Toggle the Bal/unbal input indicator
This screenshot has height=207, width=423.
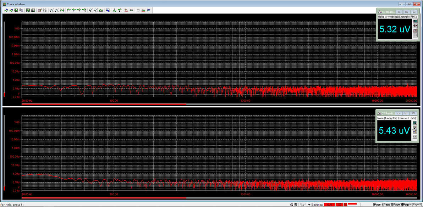[318, 205]
